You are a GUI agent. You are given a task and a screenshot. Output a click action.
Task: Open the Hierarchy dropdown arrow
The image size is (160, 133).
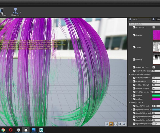coord(21,12)
